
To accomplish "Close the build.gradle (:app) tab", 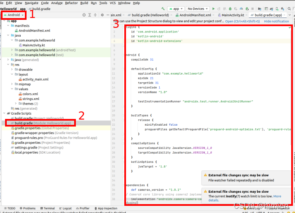I will [284, 15].
